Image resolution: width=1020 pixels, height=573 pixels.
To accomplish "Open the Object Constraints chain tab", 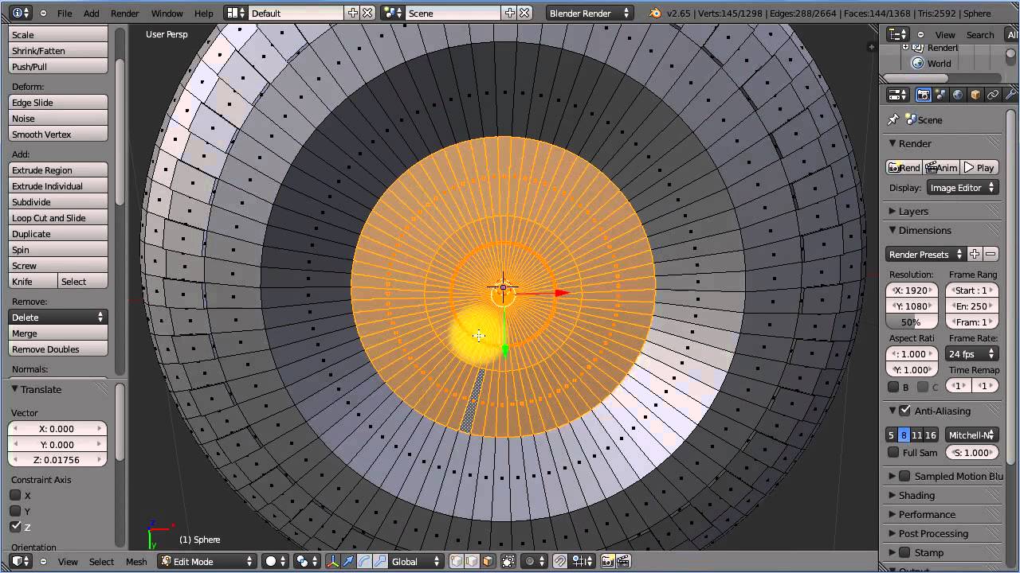I will click(993, 95).
